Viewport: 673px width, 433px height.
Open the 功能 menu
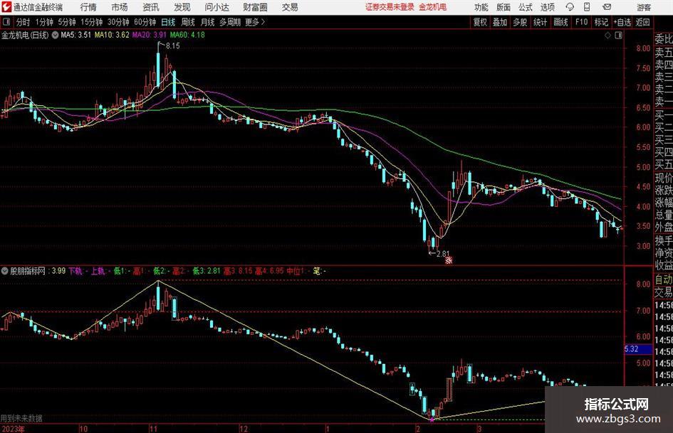(481, 7)
